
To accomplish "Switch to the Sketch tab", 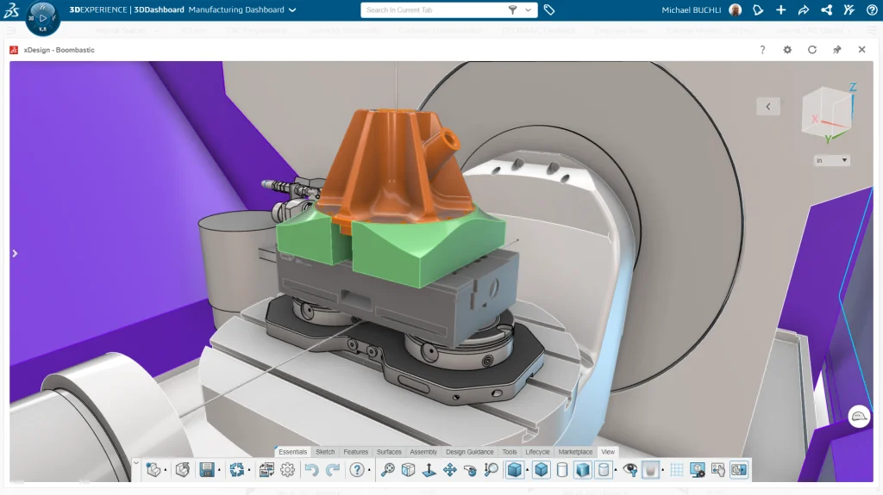I will [x=325, y=452].
